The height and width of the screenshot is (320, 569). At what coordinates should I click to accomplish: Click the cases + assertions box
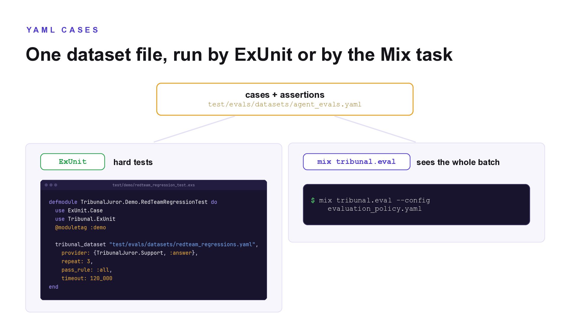coord(285,99)
